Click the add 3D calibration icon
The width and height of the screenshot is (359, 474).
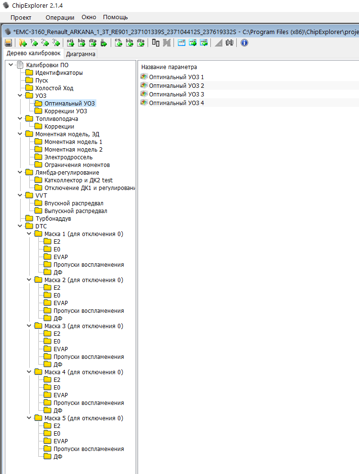click(x=57, y=43)
